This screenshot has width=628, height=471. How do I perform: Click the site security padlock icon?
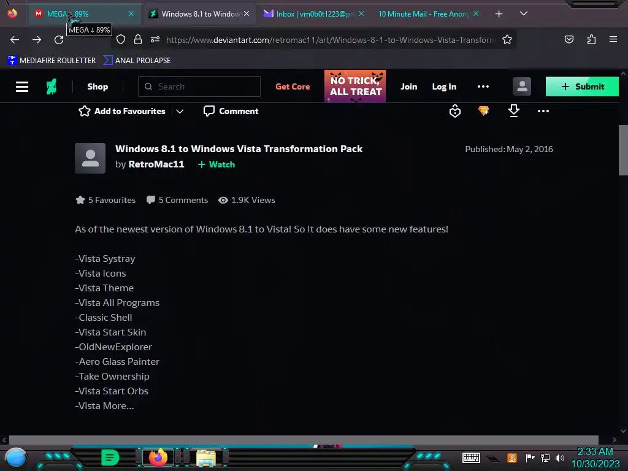(138, 39)
